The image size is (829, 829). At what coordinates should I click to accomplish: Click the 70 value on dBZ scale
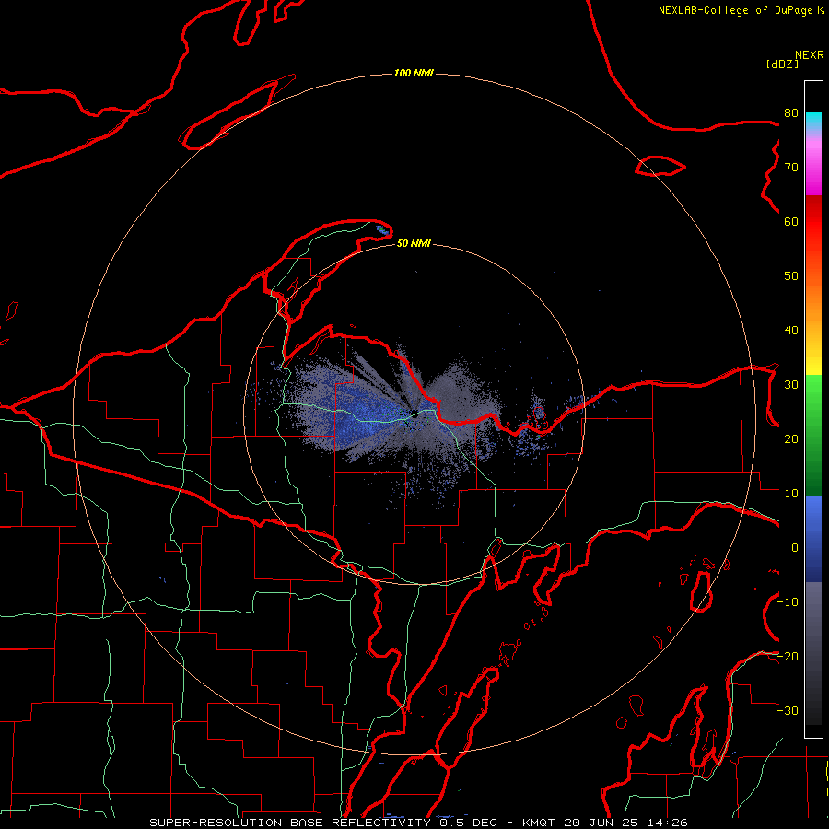[x=791, y=168]
